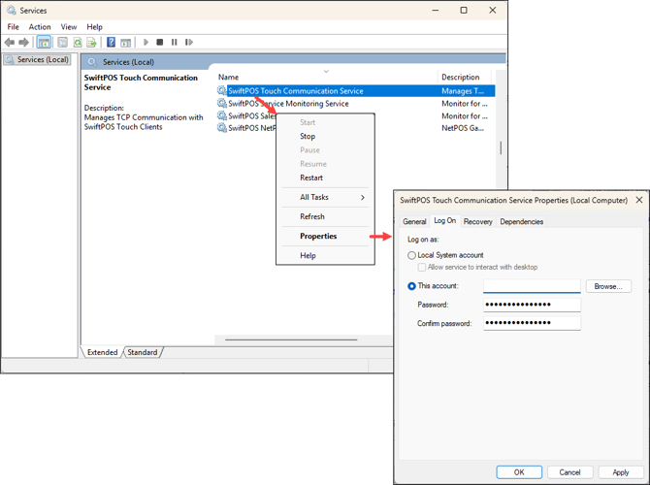Choose Resume in the context menu

(325, 164)
